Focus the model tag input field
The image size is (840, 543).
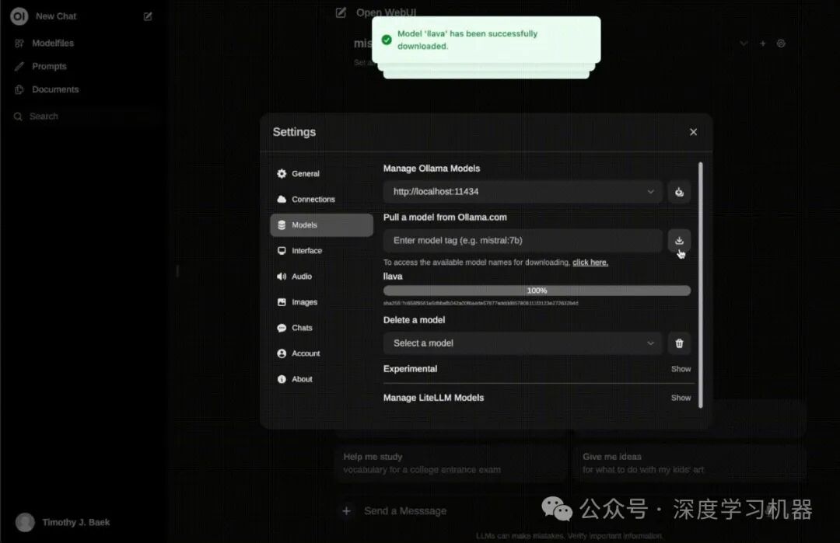point(523,240)
